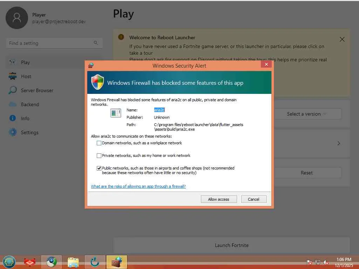Screen dimensions: 359x269
Task: Click the Host icon in sidebar
Action: 13,76
